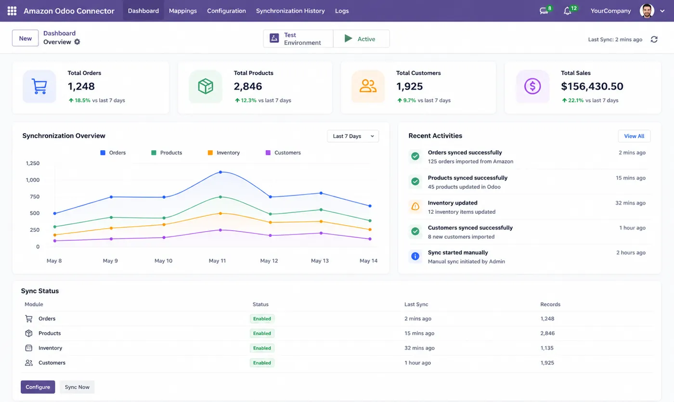Screen dimensions: 674x402
Task: Click the Enabled badge in Orders row
Action: pyautogui.click(x=262, y=319)
